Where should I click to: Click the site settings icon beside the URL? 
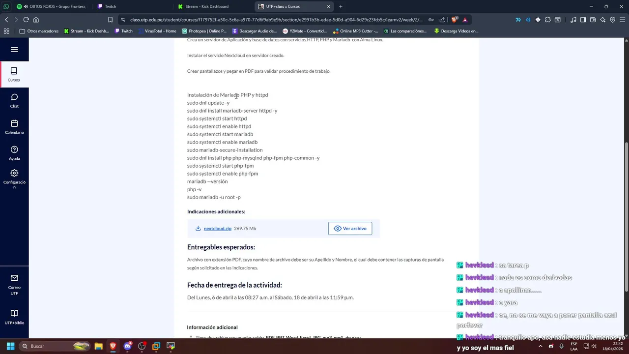123,20
